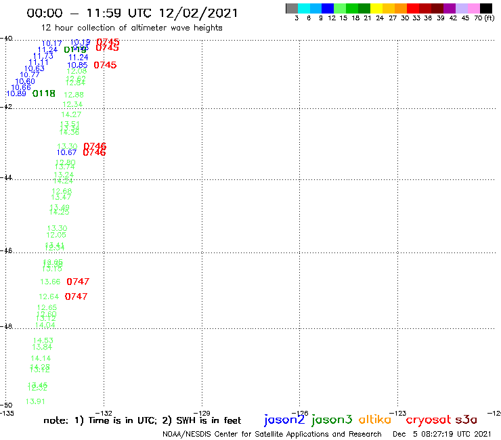Click the -129 longitude axis label
The image size is (501, 440).
202,413
